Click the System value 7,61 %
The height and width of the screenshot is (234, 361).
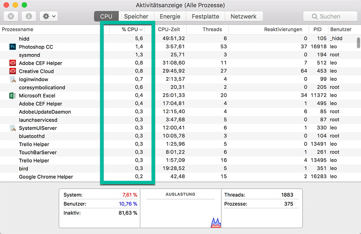(x=130, y=195)
